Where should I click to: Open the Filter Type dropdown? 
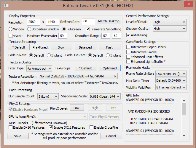(39, 68)
